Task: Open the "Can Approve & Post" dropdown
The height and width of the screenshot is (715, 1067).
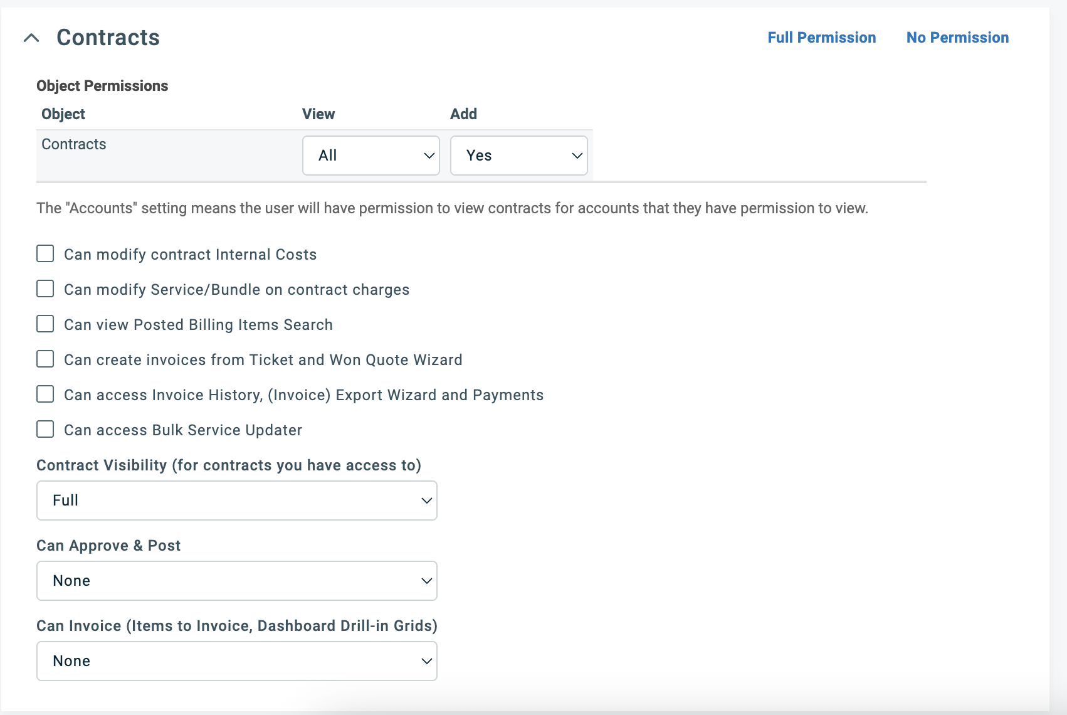Action: pos(236,581)
